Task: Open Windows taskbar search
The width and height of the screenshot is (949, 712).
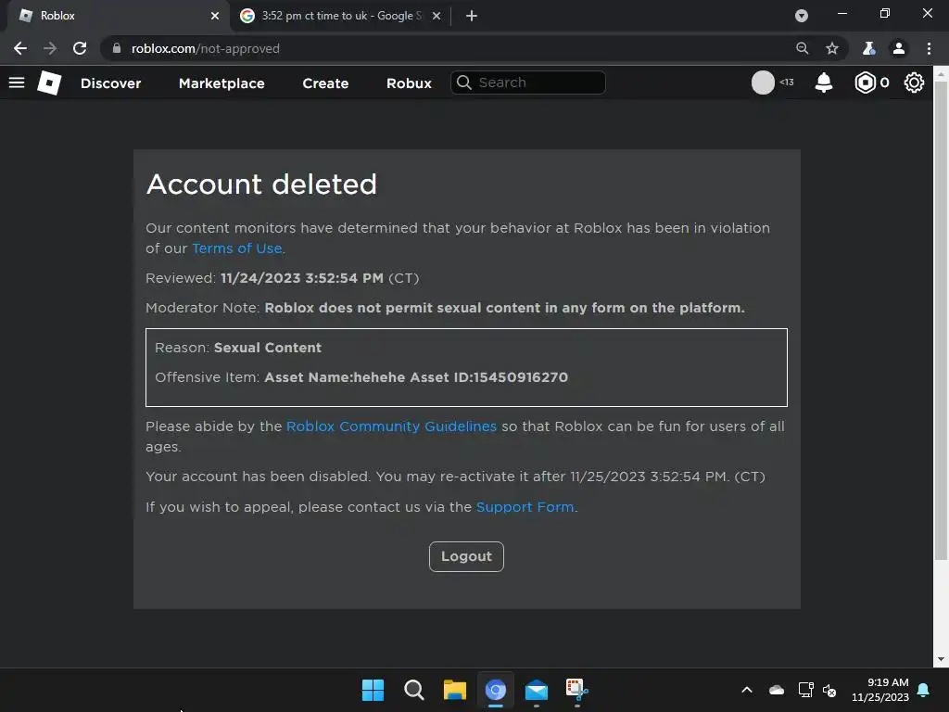Action: [414, 690]
